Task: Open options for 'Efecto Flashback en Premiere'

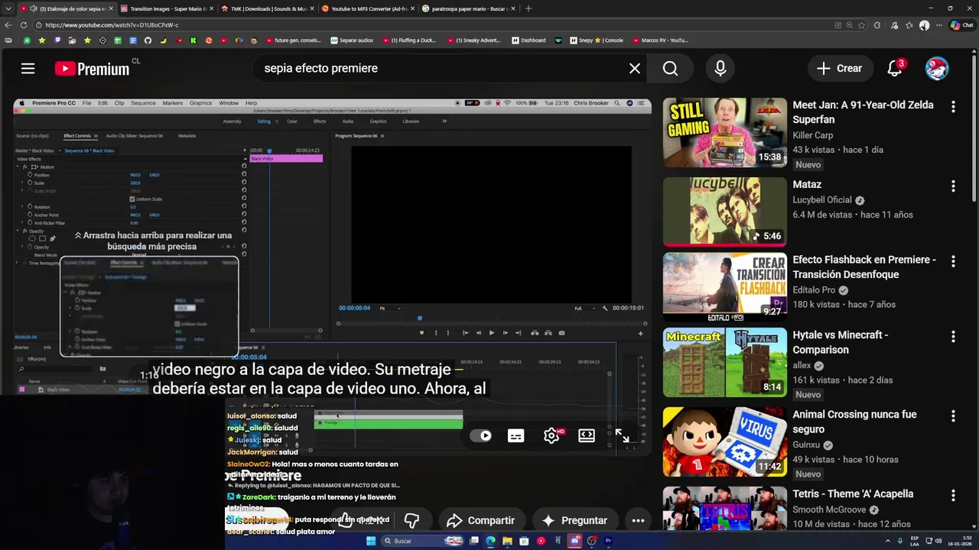Action: [x=953, y=261]
